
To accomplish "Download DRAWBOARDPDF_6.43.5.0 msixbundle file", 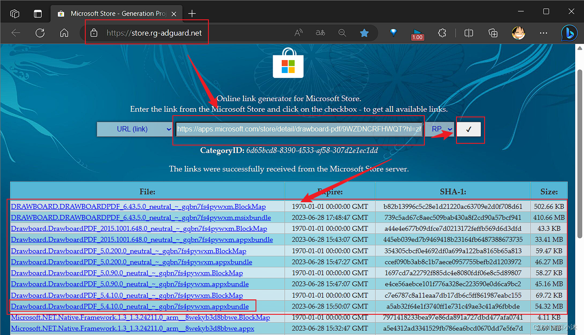I will pyautogui.click(x=141, y=218).
